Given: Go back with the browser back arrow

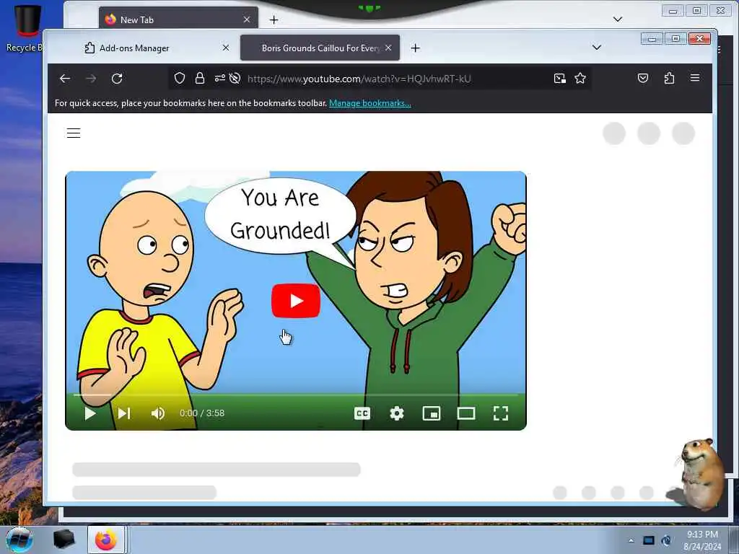Looking at the screenshot, I should pos(65,79).
